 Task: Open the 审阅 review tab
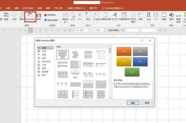click(40, 8)
